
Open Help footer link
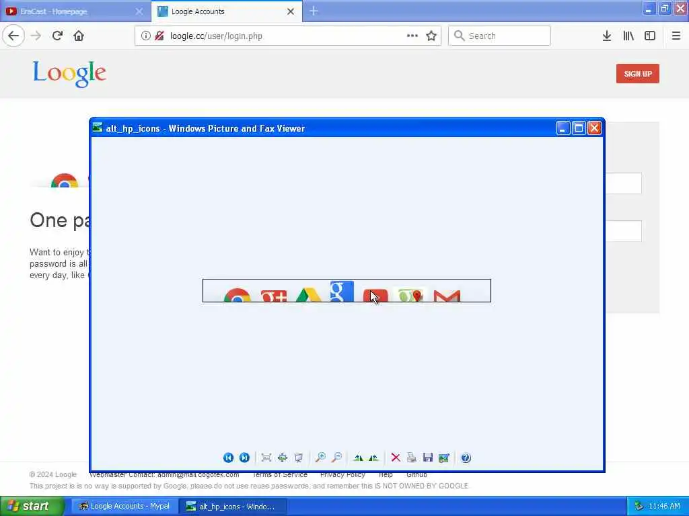[386, 474]
